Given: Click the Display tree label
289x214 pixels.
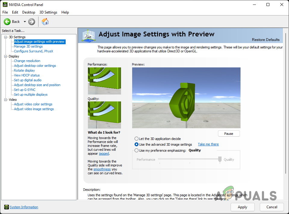Looking at the screenshot, I should pyautogui.click(x=14, y=56).
